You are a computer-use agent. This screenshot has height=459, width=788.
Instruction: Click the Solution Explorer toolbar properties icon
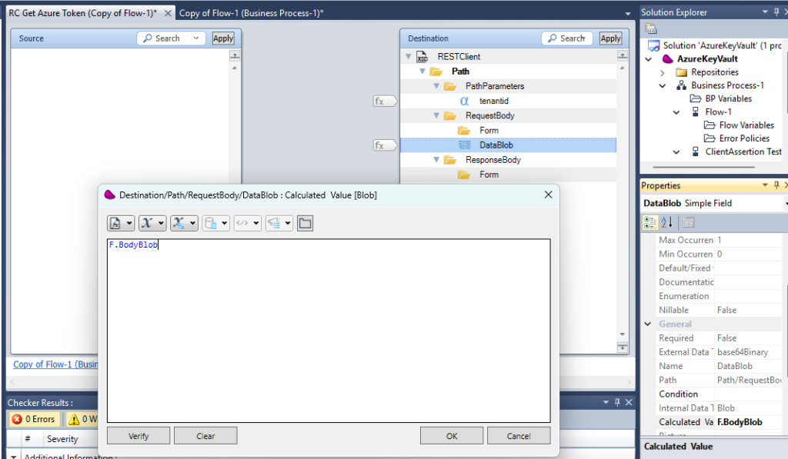pyautogui.click(x=651, y=29)
